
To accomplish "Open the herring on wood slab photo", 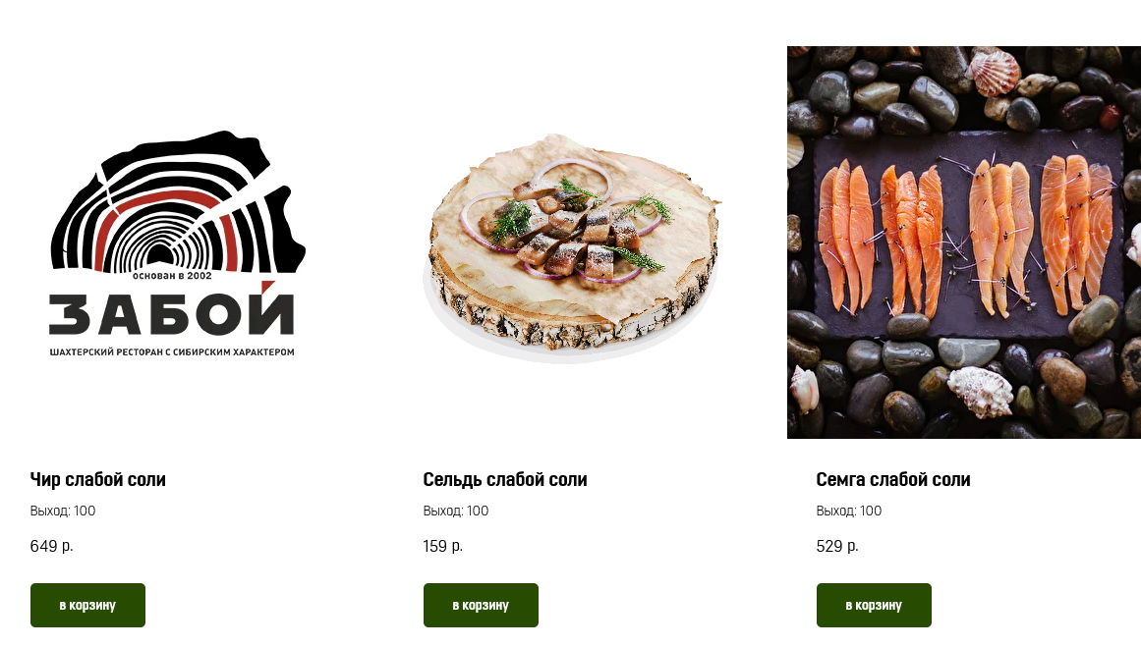I will [571, 247].
